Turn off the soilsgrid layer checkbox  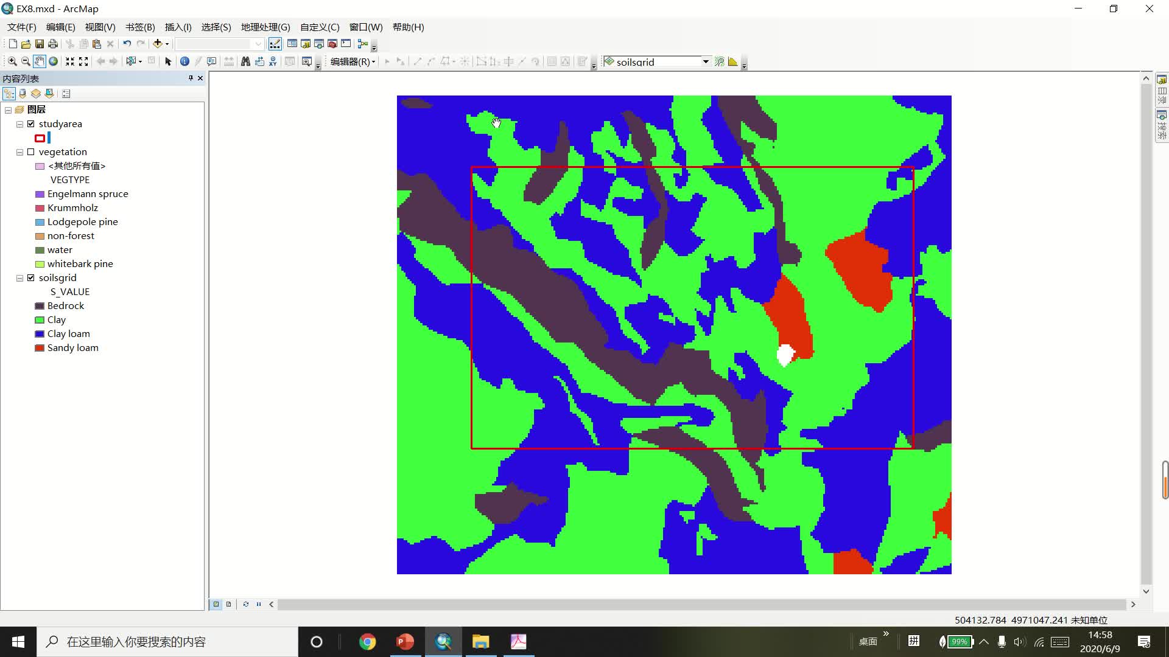[31, 278]
